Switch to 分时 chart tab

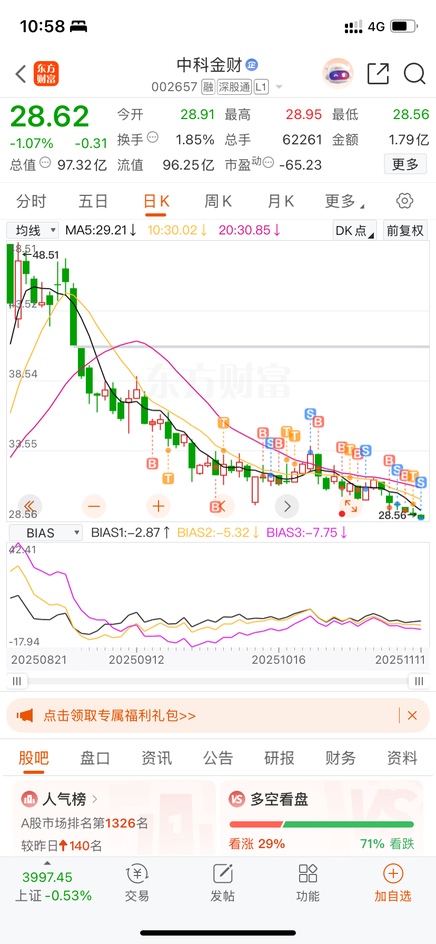[x=31, y=201]
